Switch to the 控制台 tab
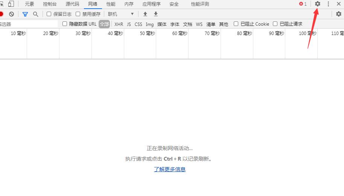The height and width of the screenshot is (196, 344). point(50,4)
